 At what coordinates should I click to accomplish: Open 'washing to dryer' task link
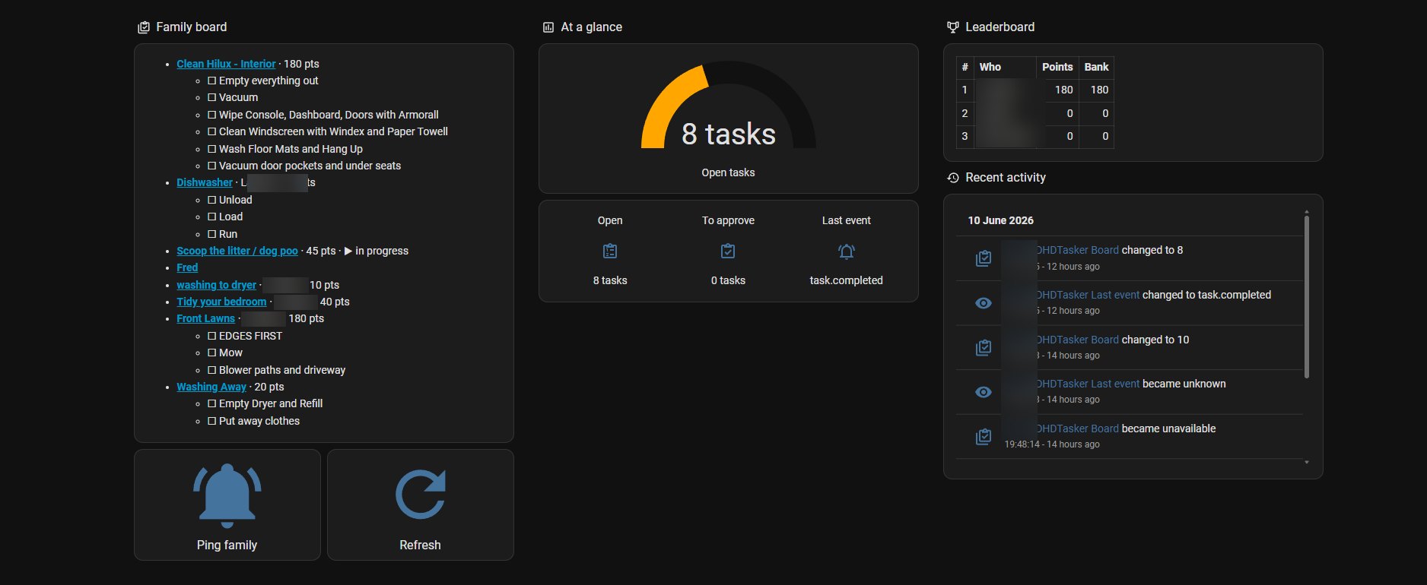point(217,285)
